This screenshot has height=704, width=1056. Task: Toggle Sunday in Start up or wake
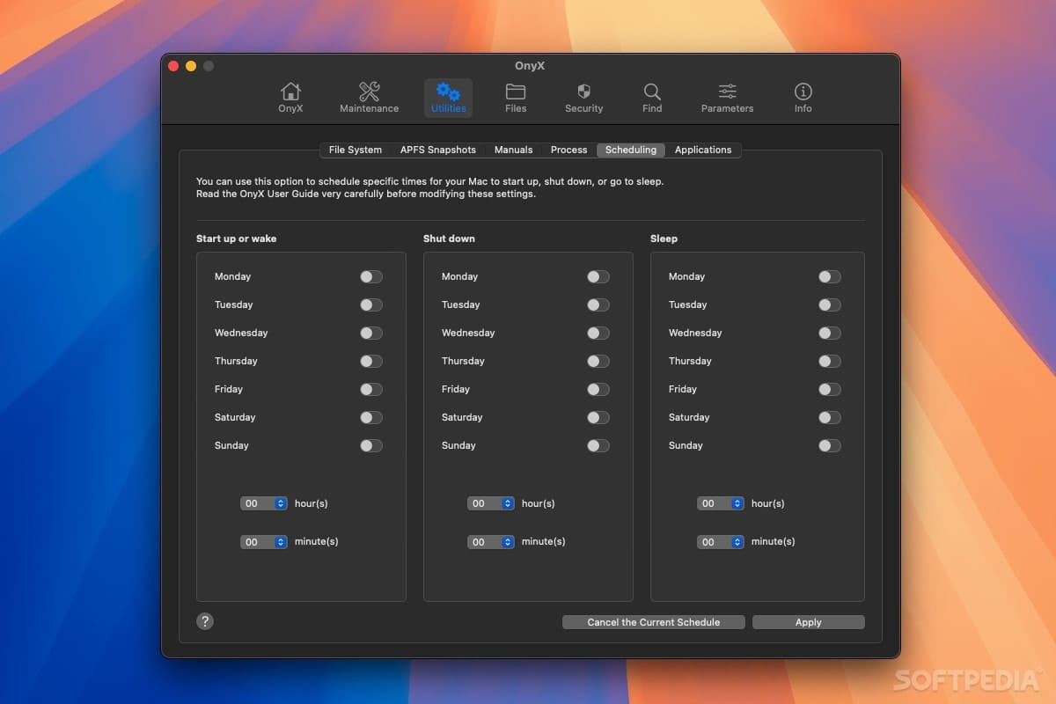371,445
